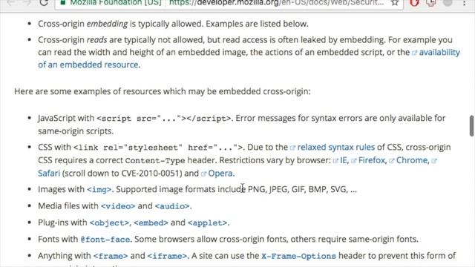Open the <applet> element reference link
475x267 pixels.
(207, 222)
